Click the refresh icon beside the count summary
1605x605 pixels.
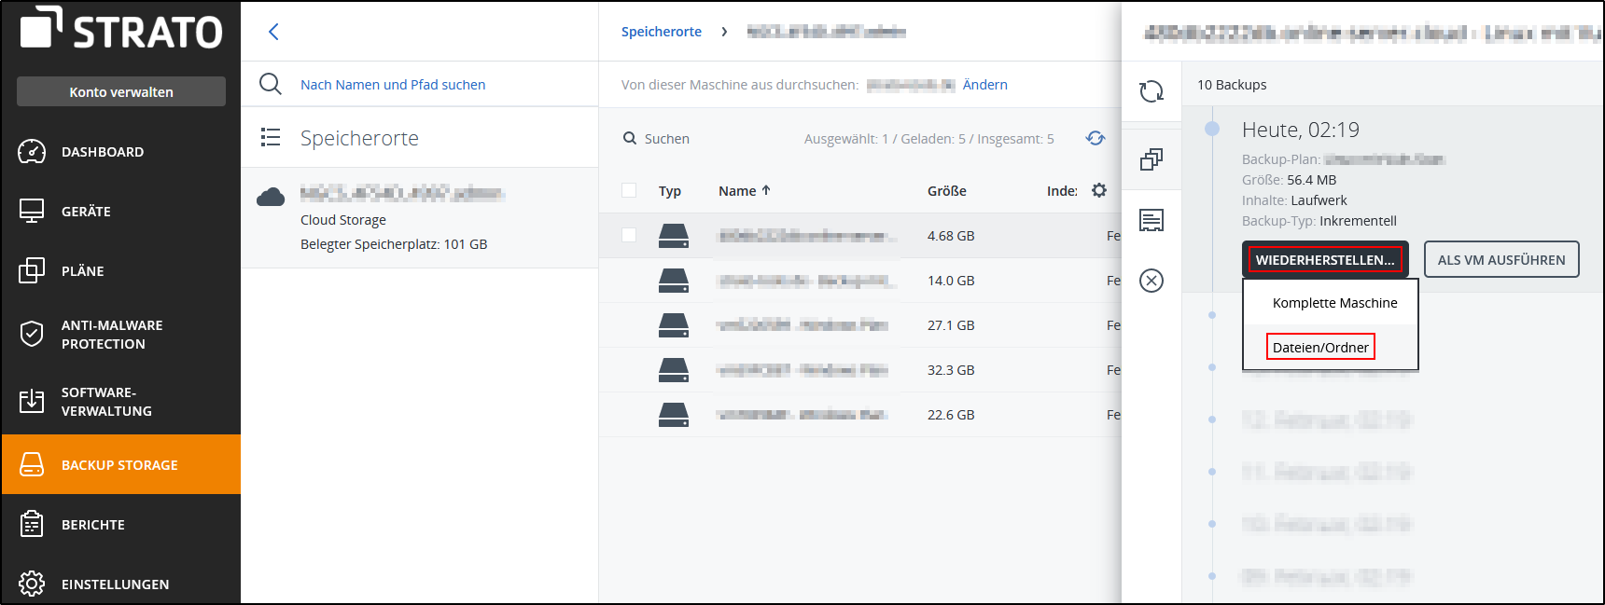[1096, 138]
